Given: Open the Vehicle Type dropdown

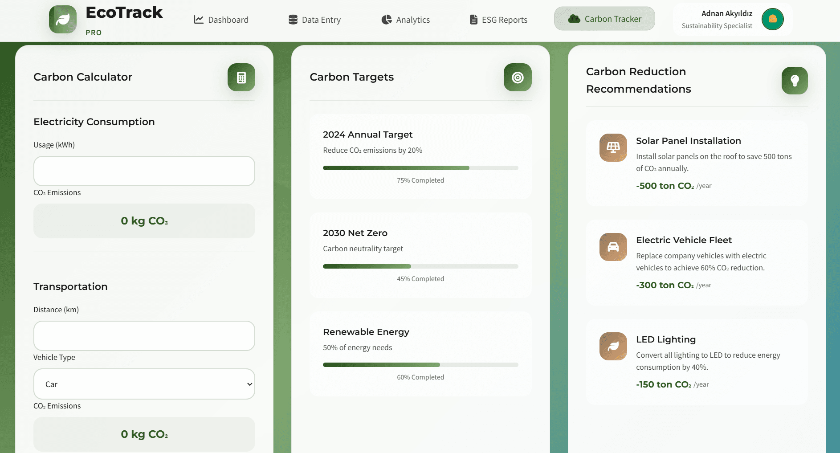Looking at the screenshot, I should click(143, 384).
